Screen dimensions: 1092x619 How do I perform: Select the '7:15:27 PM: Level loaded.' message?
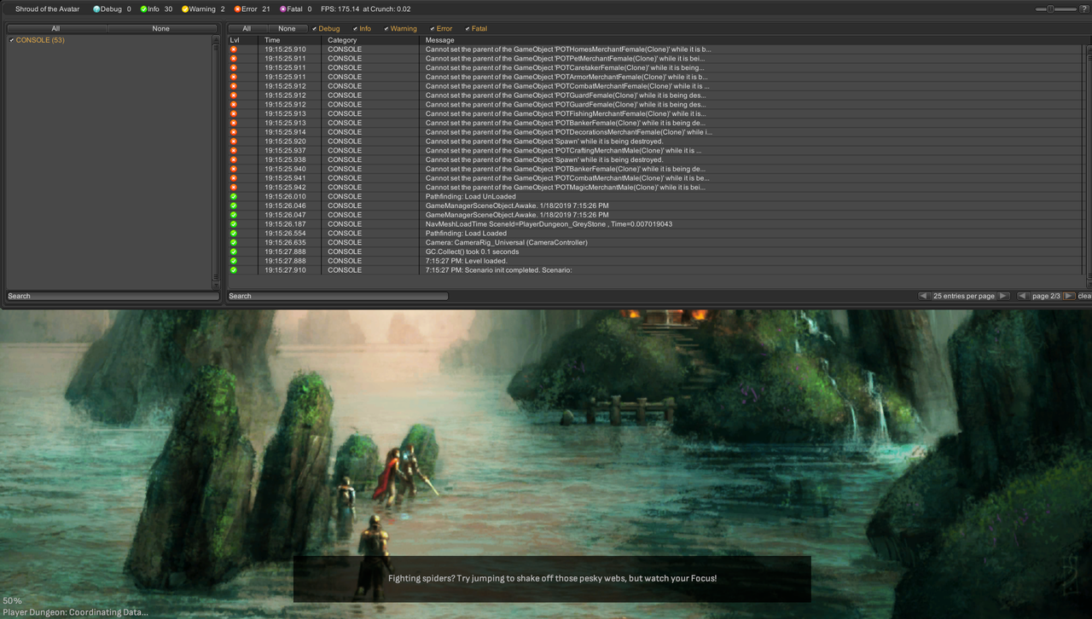tap(466, 261)
